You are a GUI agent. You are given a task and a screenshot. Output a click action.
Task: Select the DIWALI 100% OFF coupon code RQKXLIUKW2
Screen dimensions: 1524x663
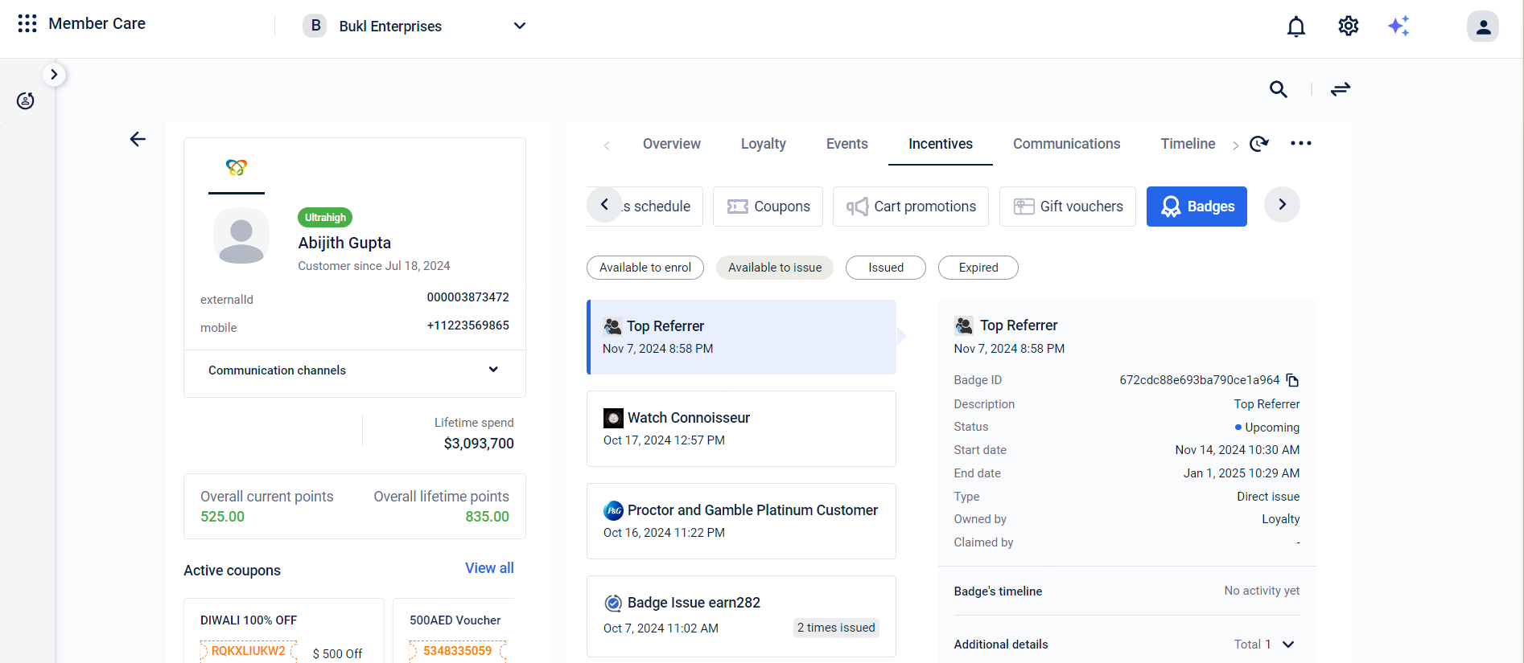tap(249, 651)
